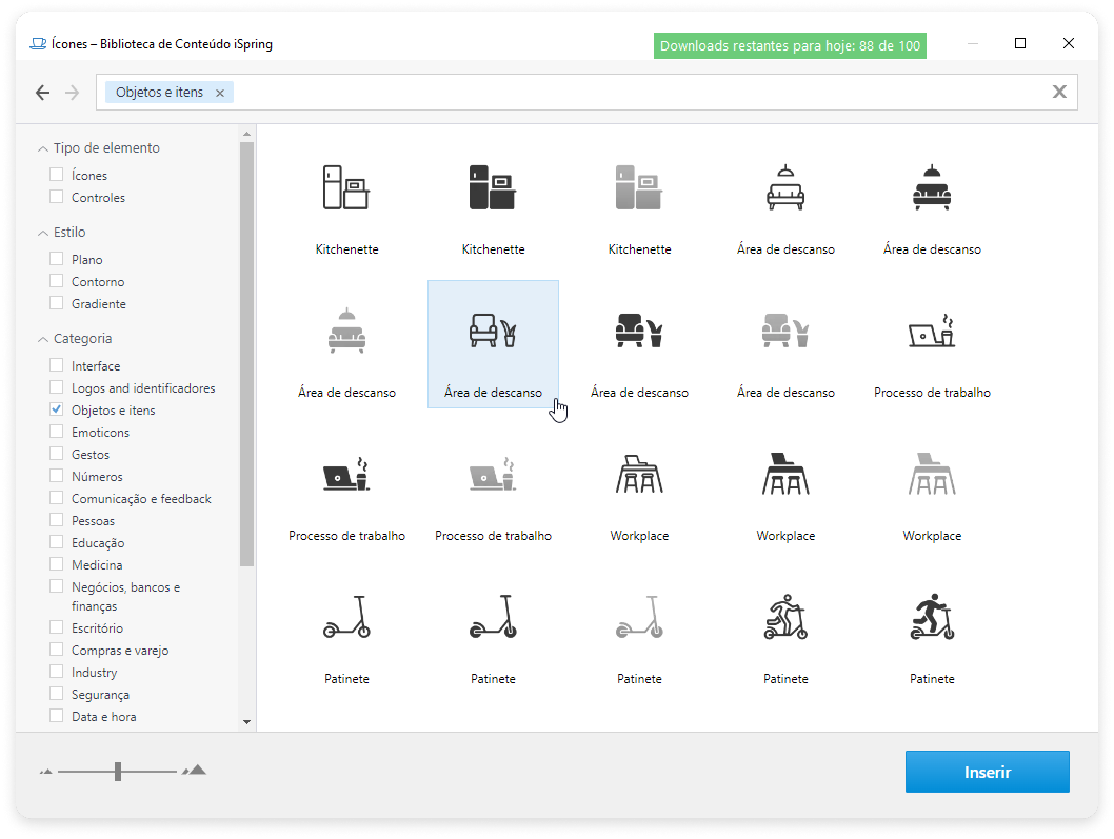Pick the outline sofa with lamp icon

tap(785, 188)
